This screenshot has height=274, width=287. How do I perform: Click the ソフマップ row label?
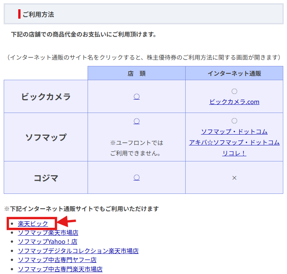tap(46, 137)
